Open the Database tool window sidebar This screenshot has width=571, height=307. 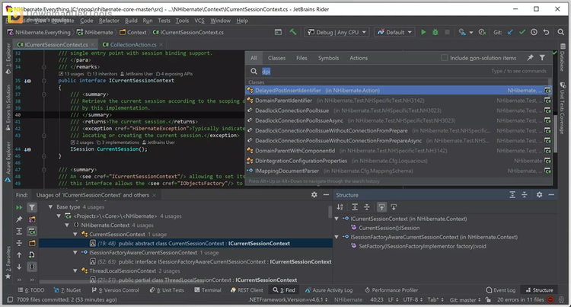click(x=563, y=58)
